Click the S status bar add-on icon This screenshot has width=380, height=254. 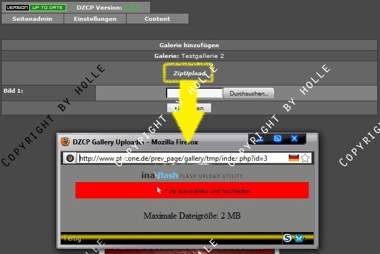coord(288,238)
